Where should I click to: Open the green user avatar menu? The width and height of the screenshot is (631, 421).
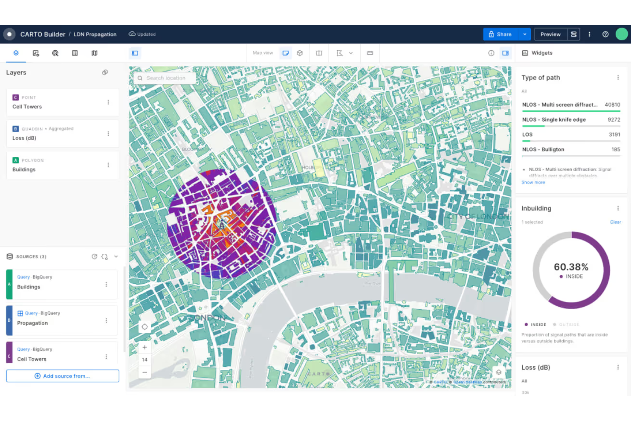click(x=622, y=34)
